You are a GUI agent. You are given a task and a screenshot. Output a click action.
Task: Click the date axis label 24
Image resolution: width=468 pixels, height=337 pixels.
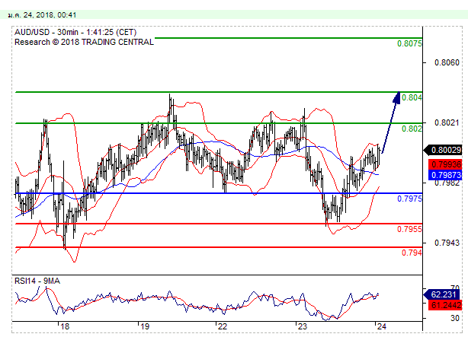pyautogui.click(x=381, y=326)
